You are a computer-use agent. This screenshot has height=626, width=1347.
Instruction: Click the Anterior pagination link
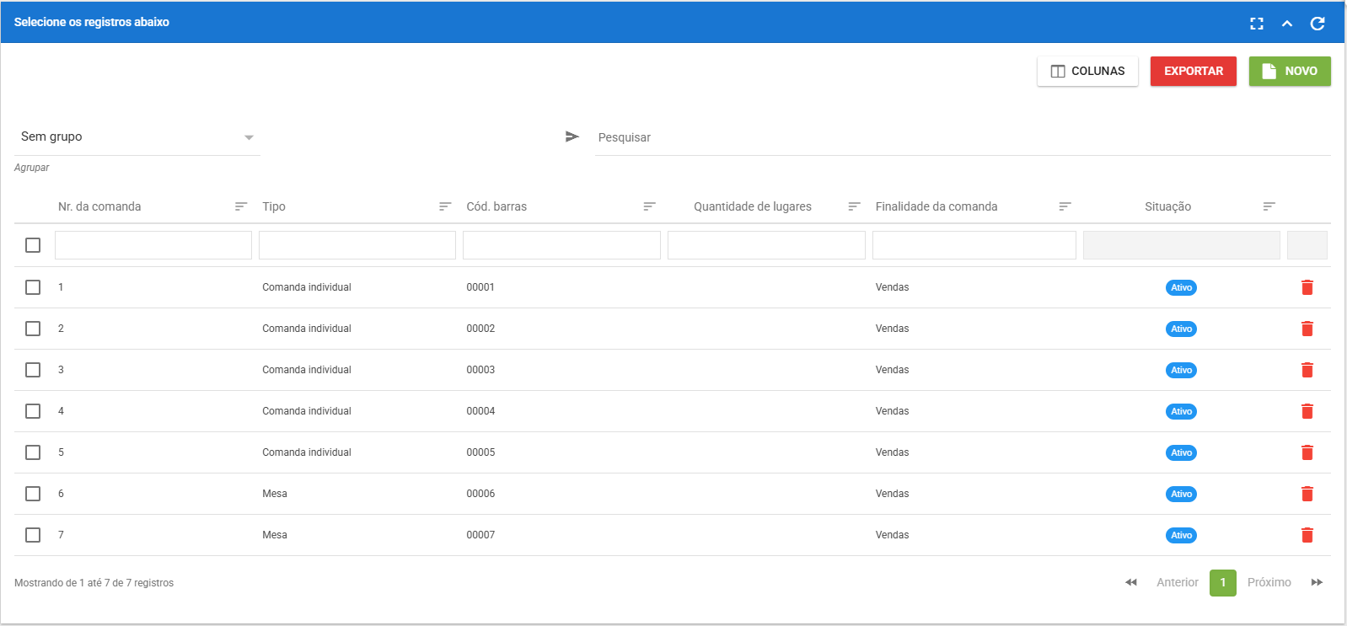pos(1178,582)
